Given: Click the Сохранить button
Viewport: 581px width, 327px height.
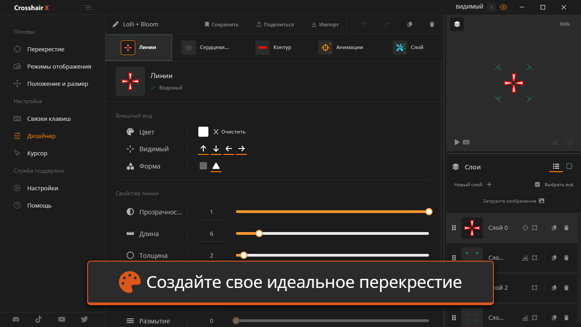Looking at the screenshot, I should [222, 24].
